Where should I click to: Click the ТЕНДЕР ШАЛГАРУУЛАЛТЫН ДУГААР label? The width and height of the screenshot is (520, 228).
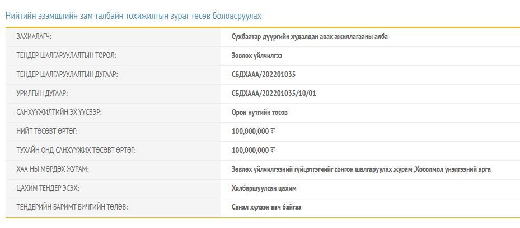(67, 75)
